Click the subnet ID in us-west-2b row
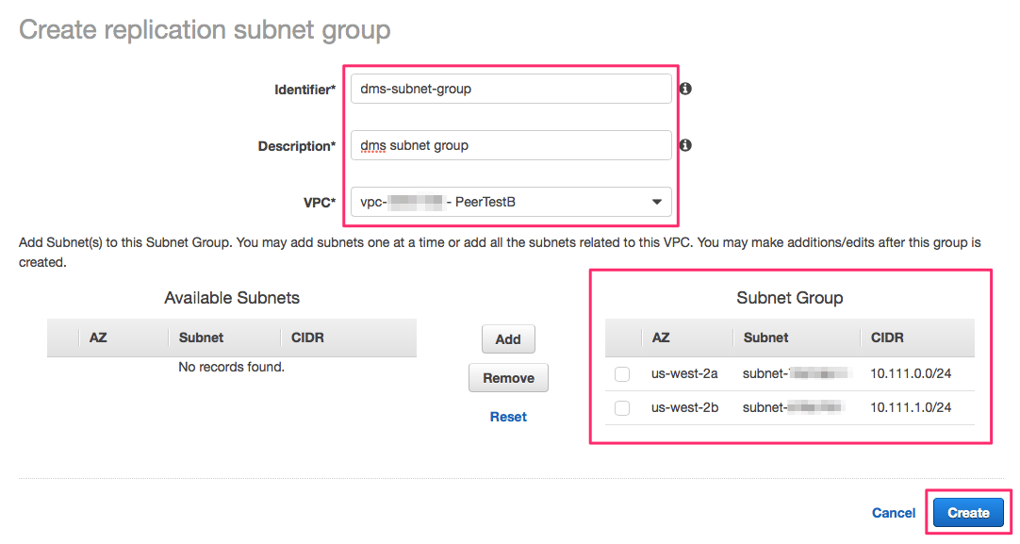 point(794,407)
